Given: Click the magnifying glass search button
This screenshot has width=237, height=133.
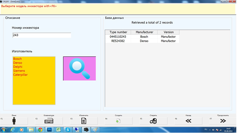Looking at the screenshot, I should [79, 68].
